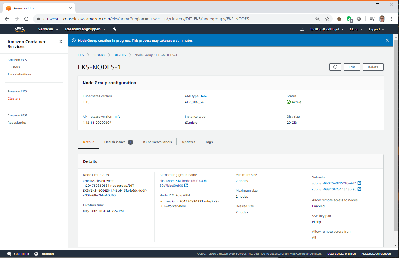Open external link icon for subnet-0b07648f152f8a4d7
This screenshot has width=399, height=258.
point(359,183)
